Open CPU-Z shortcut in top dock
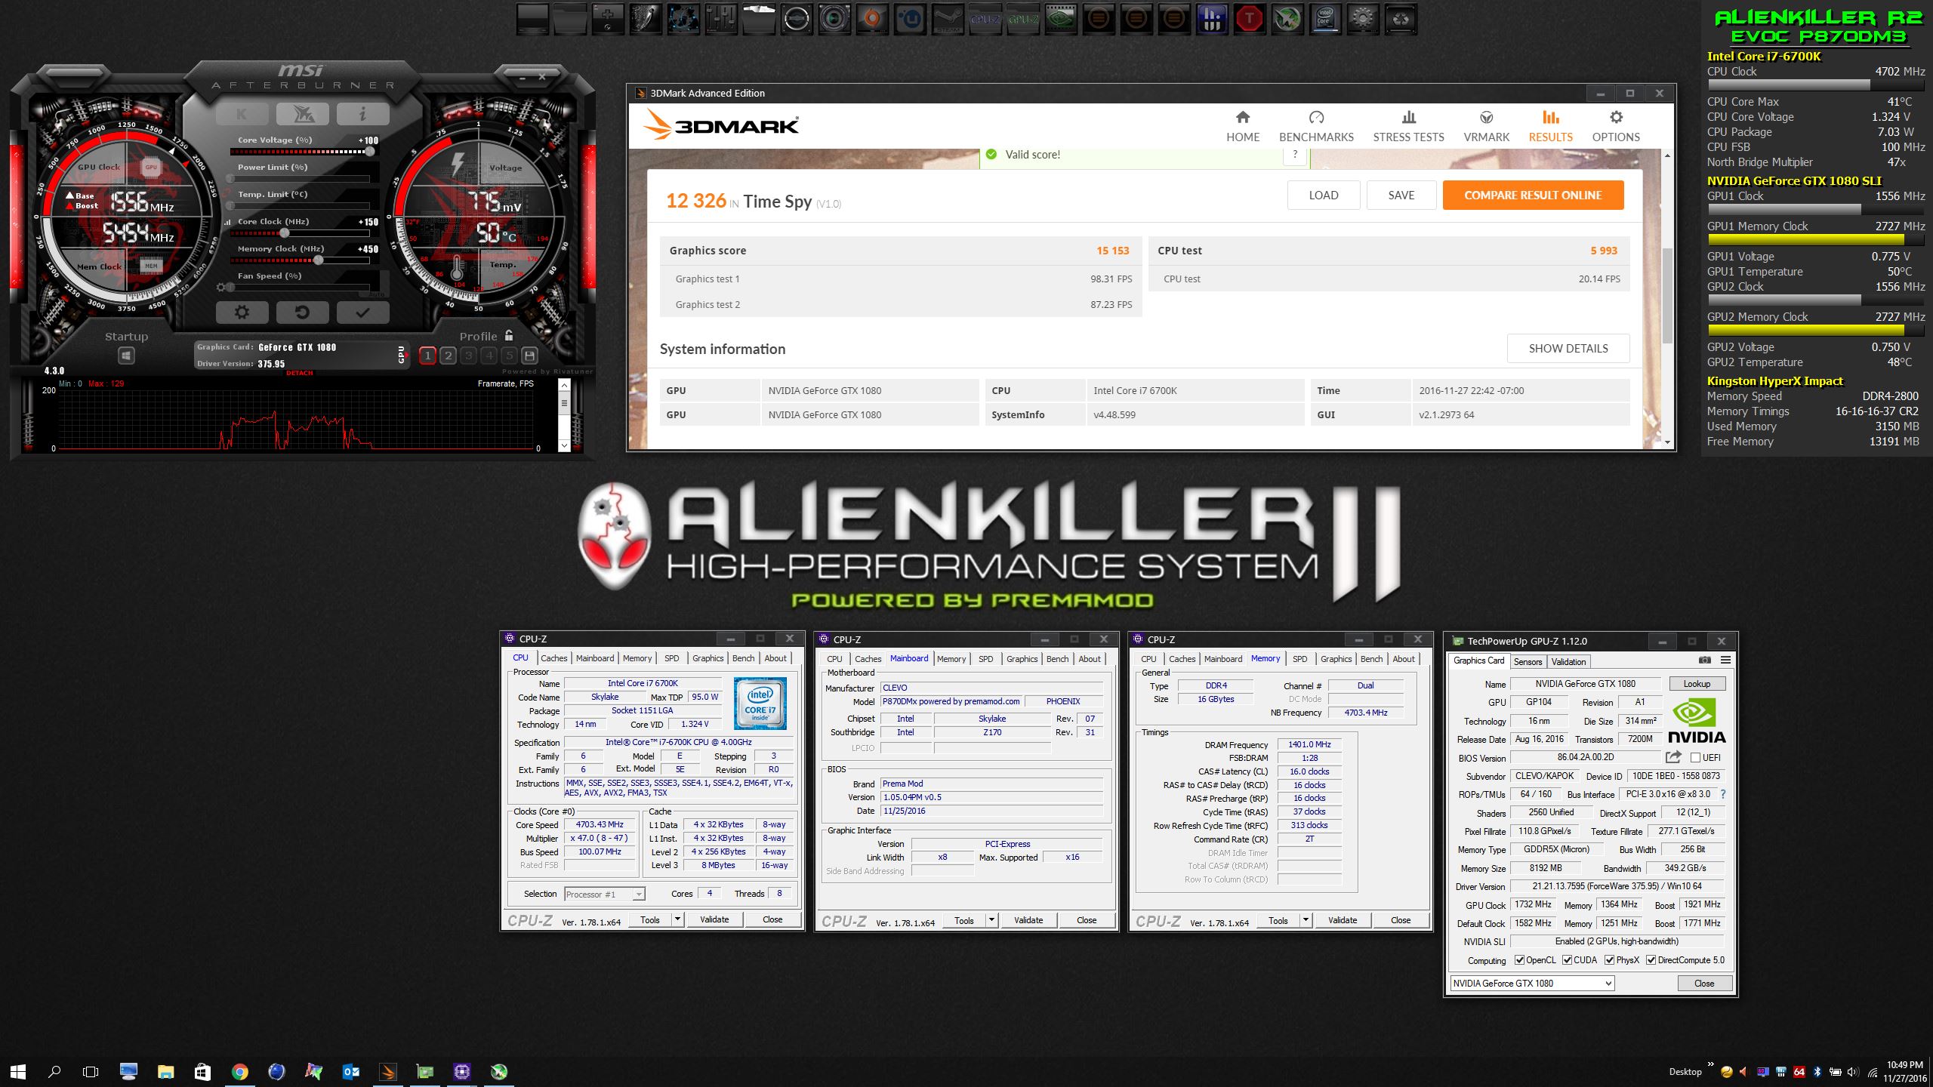 click(x=985, y=19)
